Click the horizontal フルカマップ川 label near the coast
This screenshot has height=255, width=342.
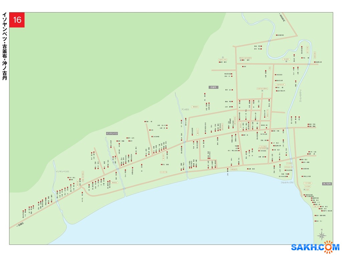[286, 182]
